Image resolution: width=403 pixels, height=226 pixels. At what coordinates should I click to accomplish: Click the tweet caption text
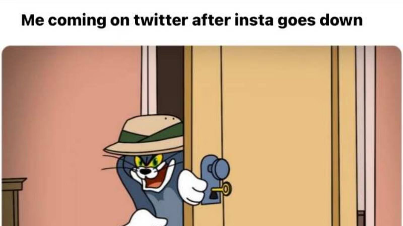192,20
